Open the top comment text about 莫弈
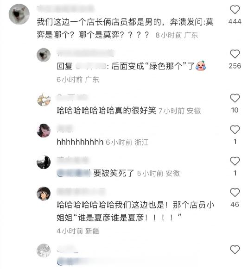This screenshot has width=248, height=269. click(x=125, y=29)
